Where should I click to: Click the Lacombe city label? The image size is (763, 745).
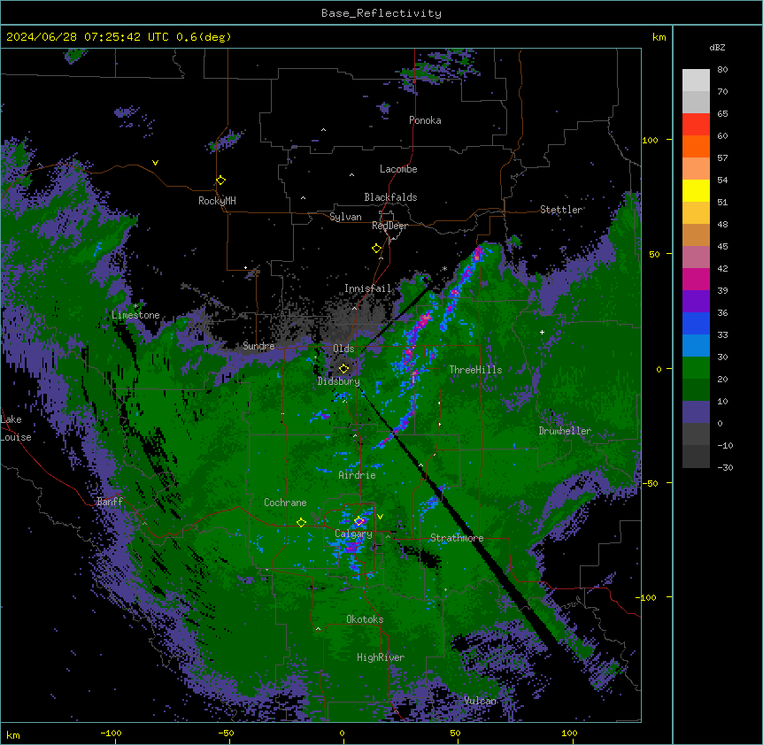(398, 169)
